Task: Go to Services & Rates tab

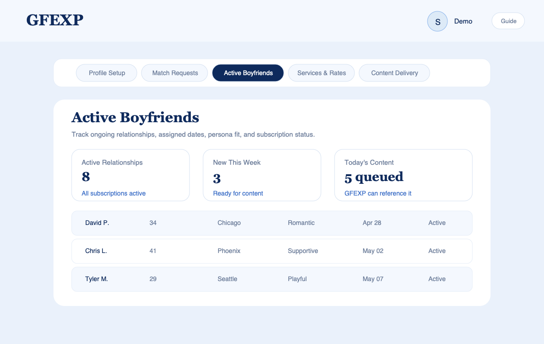Action: [321, 73]
